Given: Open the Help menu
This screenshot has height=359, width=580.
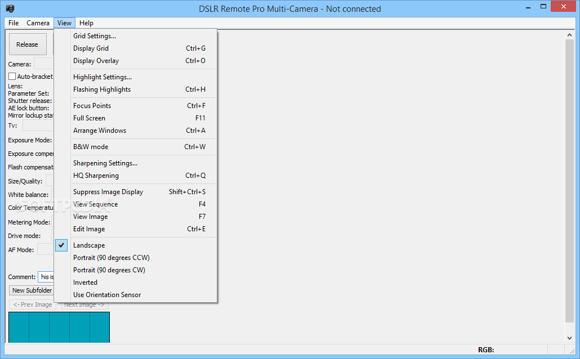Looking at the screenshot, I should coord(86,23).
